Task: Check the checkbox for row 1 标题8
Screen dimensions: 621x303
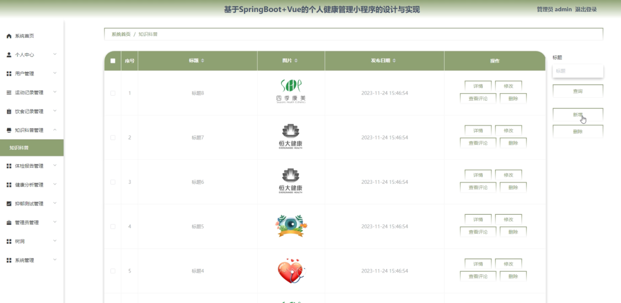Action: click(x=113, y=93)
